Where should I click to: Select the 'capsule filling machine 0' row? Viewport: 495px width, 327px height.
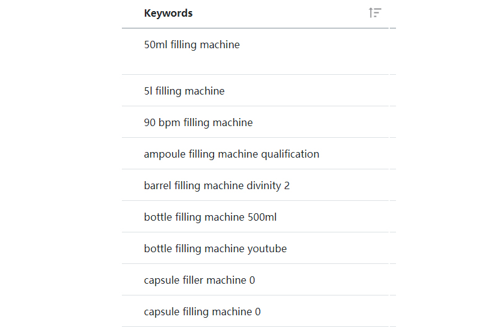coord(202,312)
